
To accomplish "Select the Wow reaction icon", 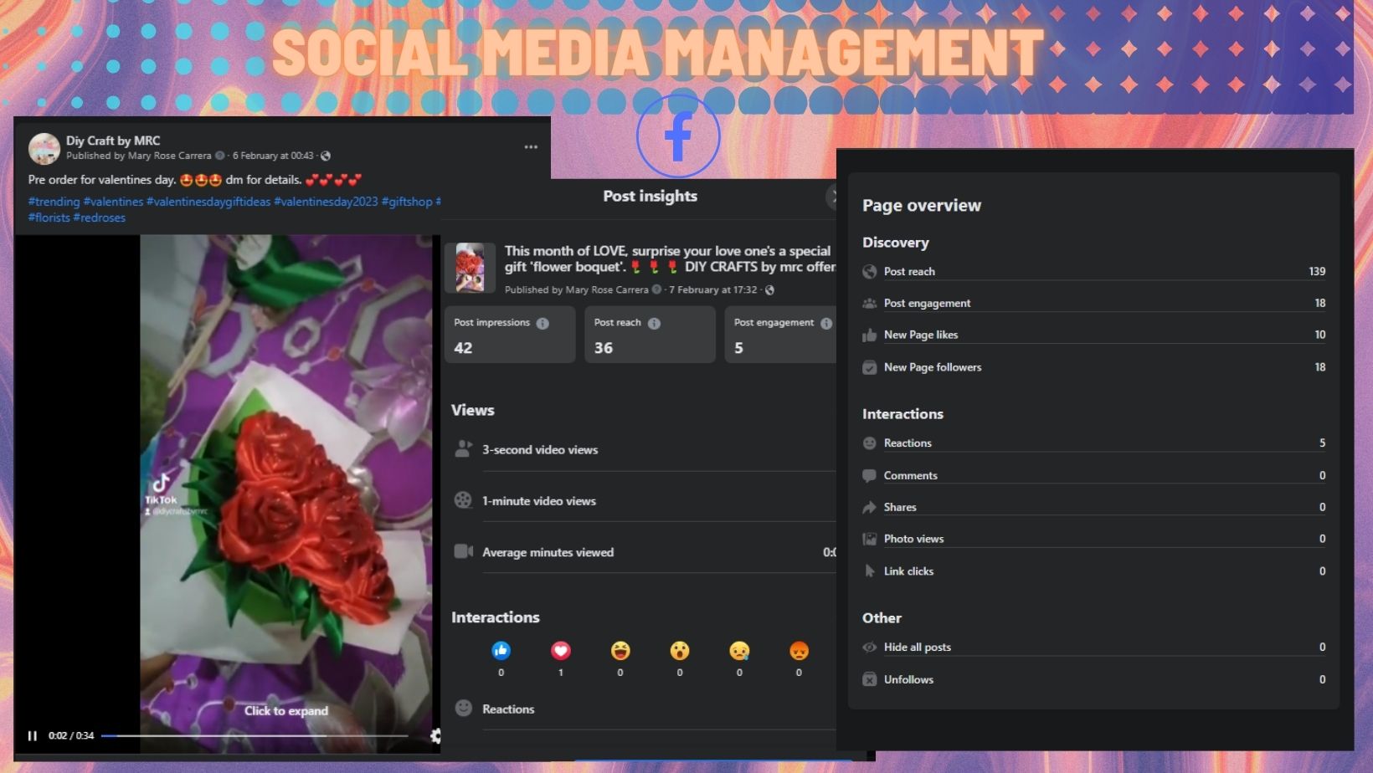I will (x=680, y=650).
